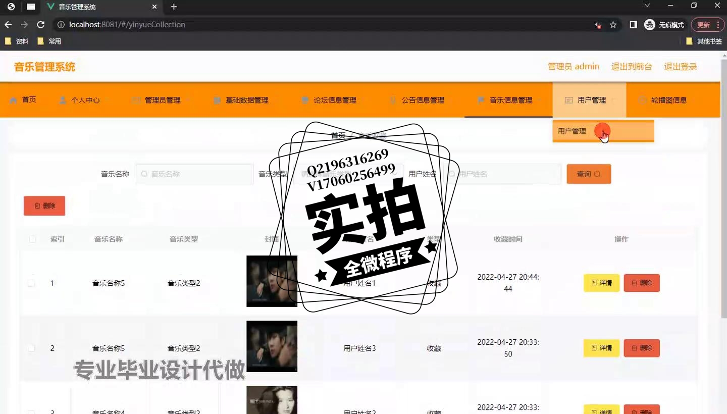Check the checkbox for row 1
Image resolution: width=727 pixels, height=414 pixels.
tap(31, 283)
